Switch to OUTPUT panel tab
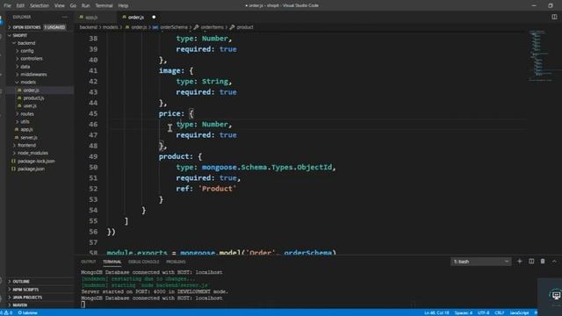The height and width of the screenshot is (316, 562). click(x=89, y=262)
